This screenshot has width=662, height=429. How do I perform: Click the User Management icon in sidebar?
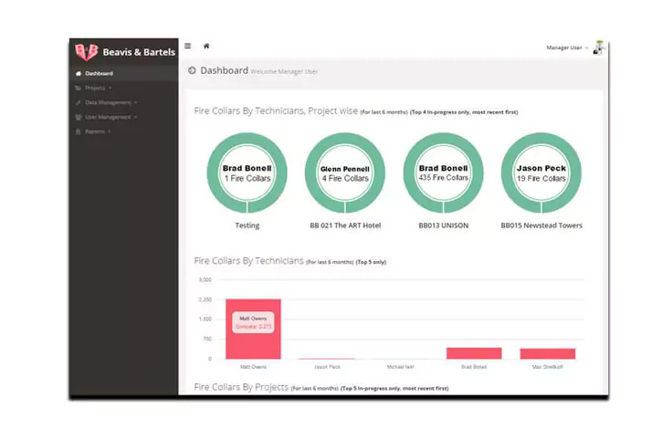78,117
